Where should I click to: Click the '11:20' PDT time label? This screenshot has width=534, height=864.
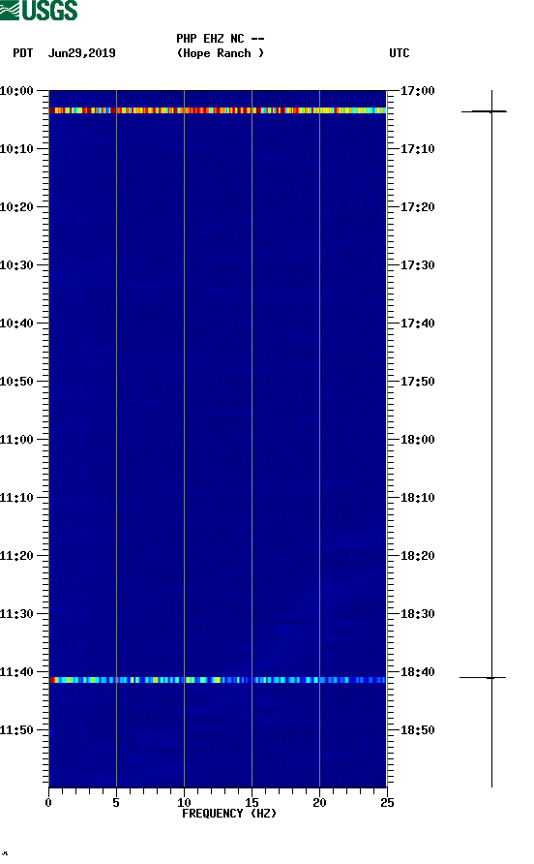coord(16,556)
